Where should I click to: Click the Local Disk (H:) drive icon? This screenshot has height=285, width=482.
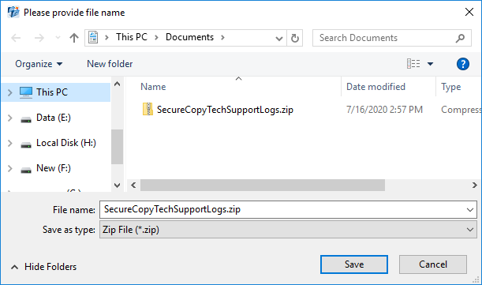(x=26, y=144)
